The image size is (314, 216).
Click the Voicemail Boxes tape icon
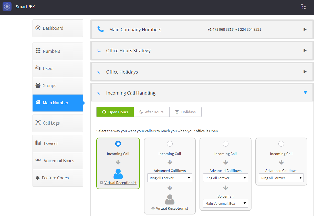38,160
